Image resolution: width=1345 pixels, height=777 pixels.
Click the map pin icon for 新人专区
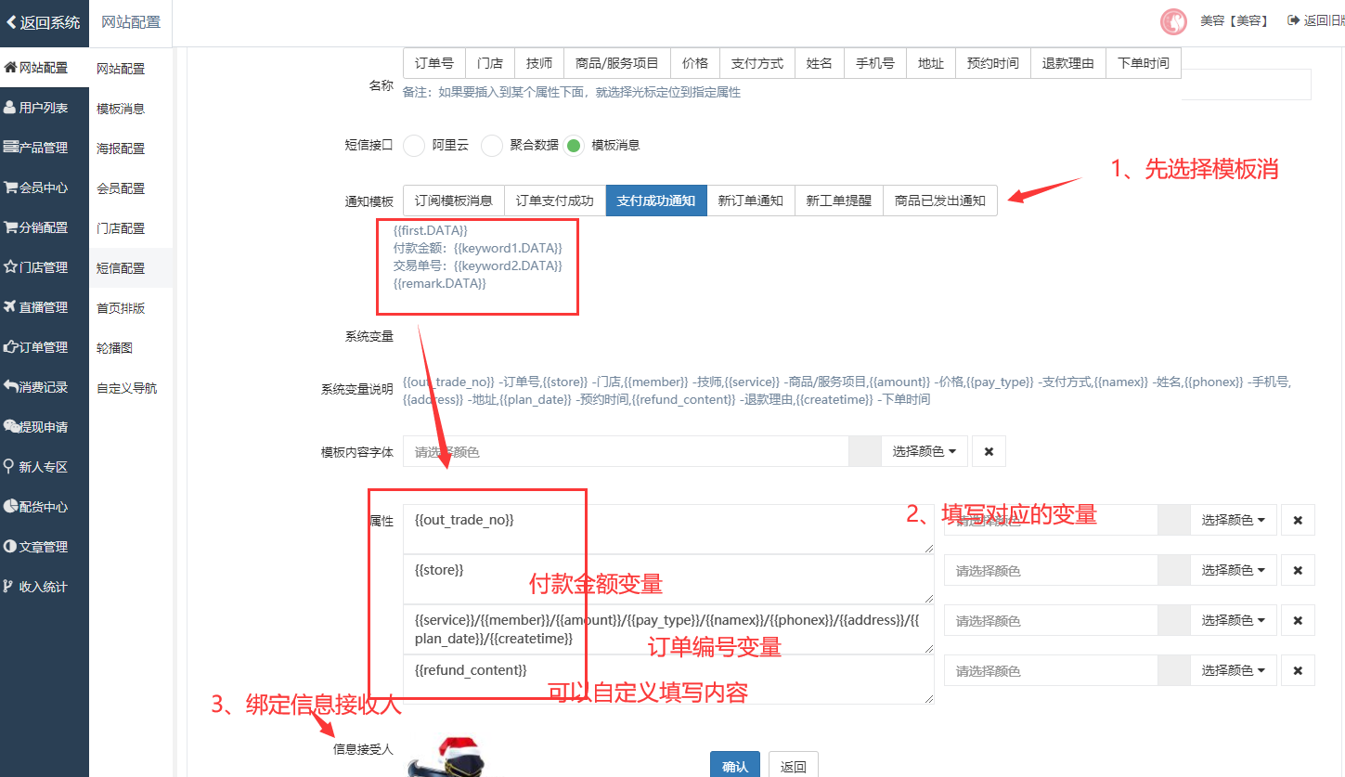(x=9, y=467)
